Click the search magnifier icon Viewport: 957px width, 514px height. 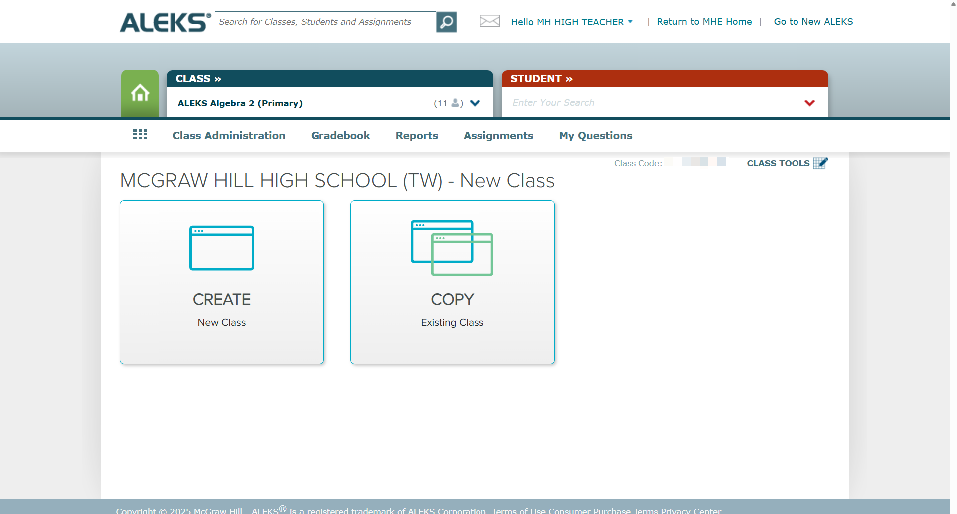click(446, 22)
